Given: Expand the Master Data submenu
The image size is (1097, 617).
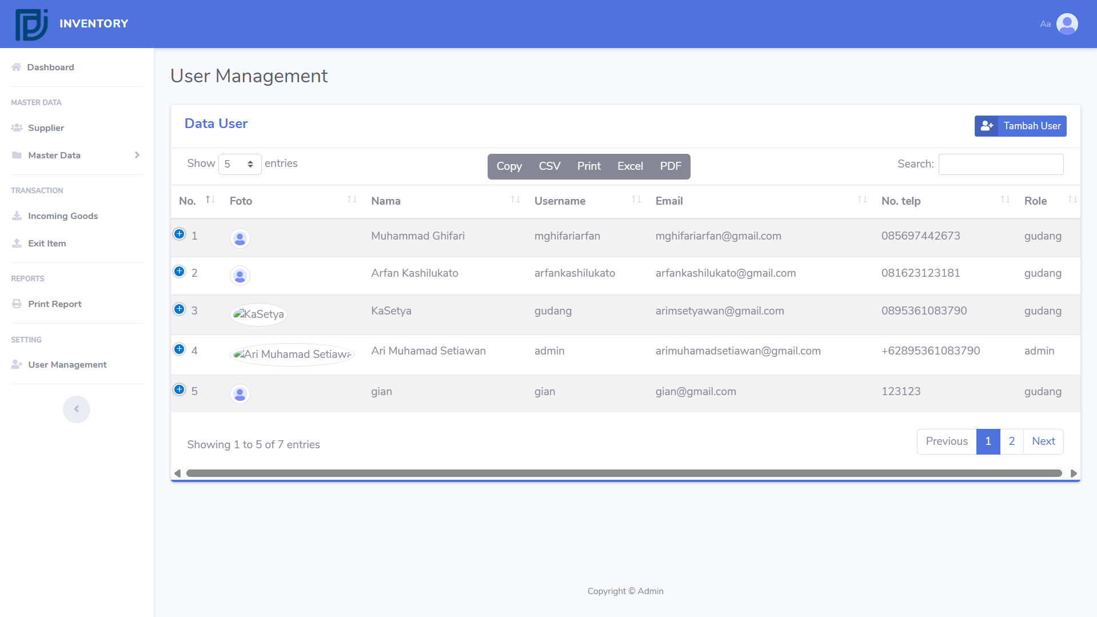Looking at the screenshot, I should pos(77,155).
